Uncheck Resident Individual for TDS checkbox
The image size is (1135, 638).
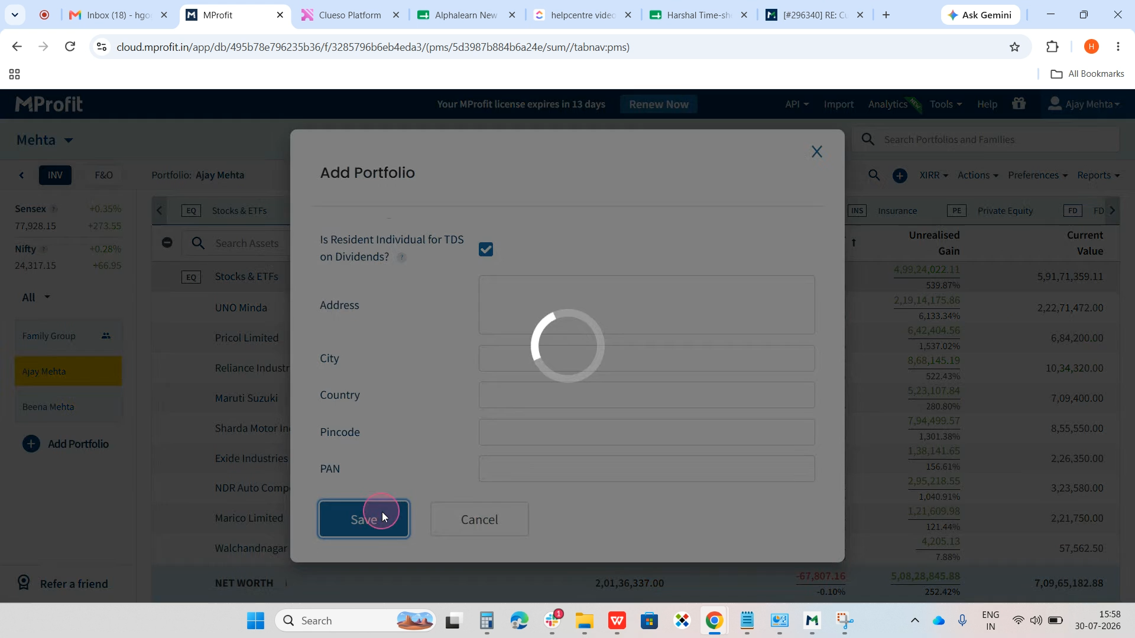pyautogui.click(x=486, y=249)
